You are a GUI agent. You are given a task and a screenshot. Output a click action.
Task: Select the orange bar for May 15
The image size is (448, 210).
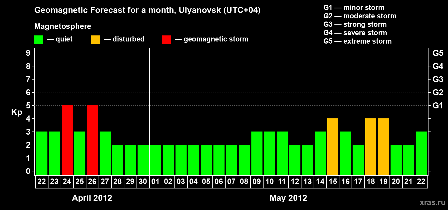pyautogui.click(x=333, y=147)
